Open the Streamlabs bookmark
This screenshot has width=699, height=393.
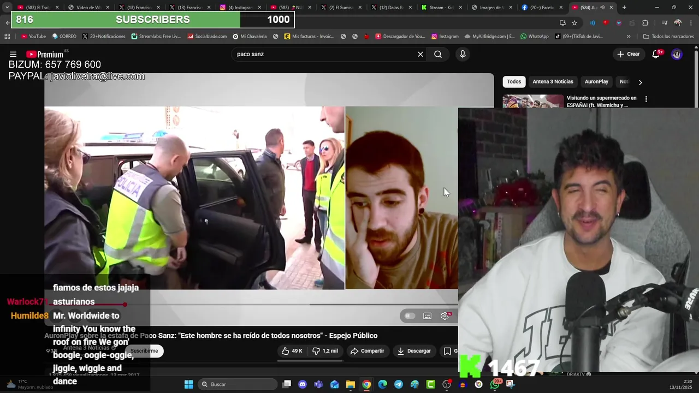tap(156, 37)
